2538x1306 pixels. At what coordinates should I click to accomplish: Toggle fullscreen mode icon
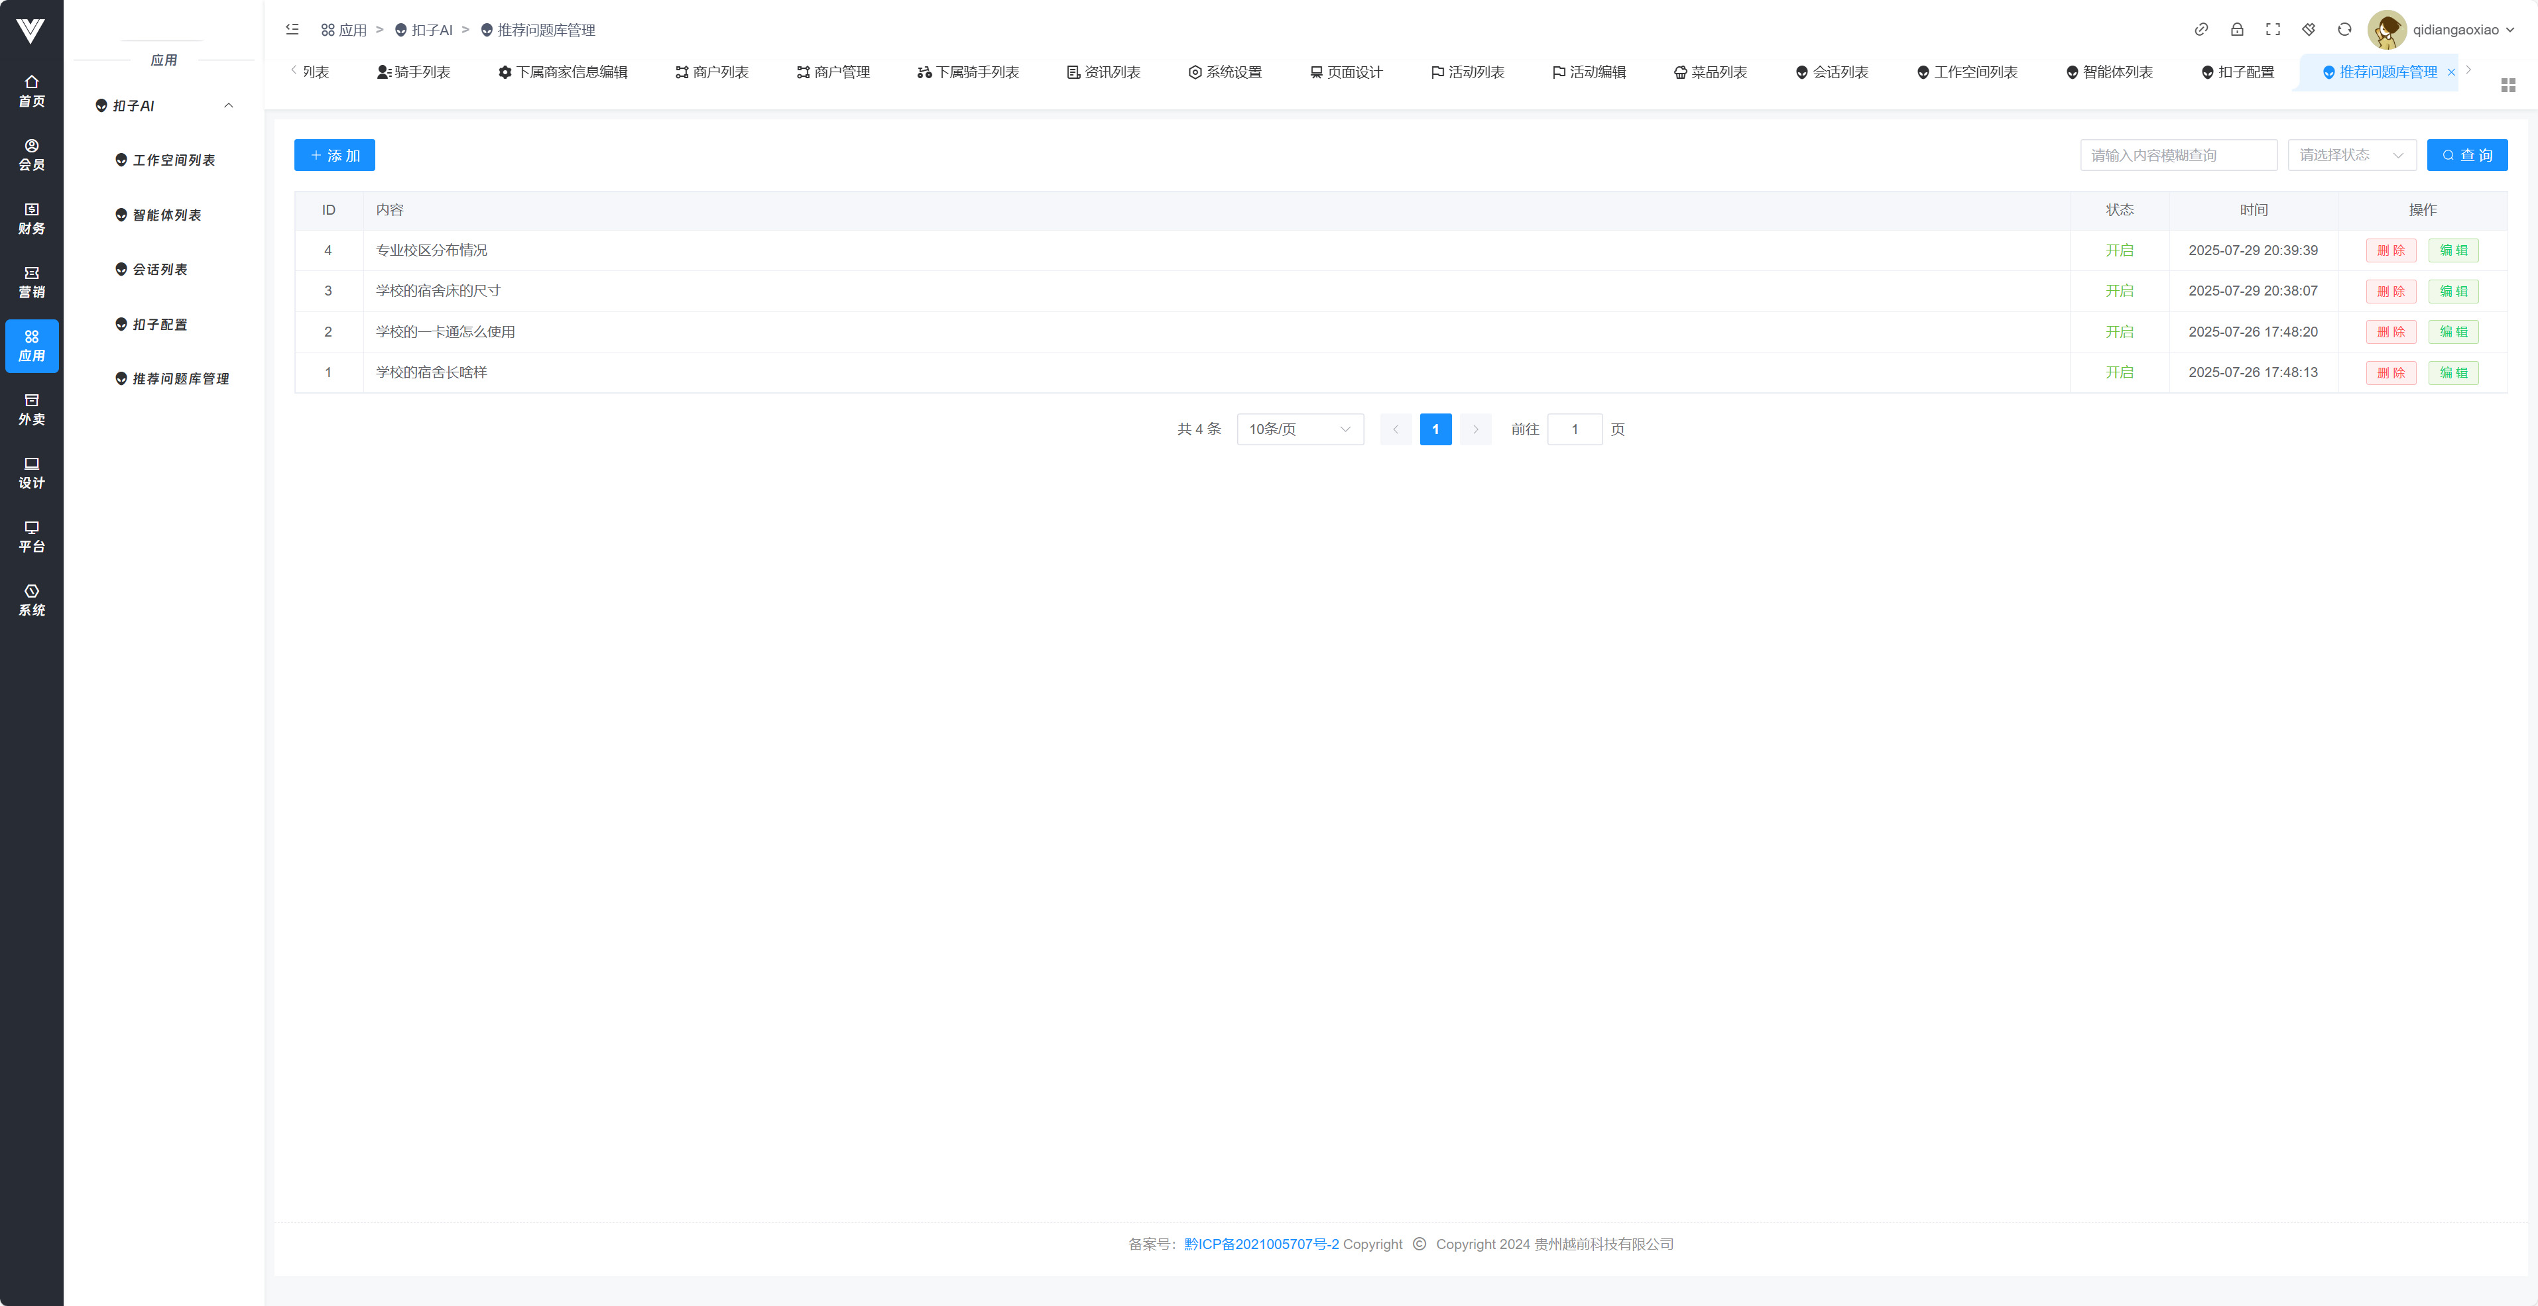click(x=2273, y=30)
